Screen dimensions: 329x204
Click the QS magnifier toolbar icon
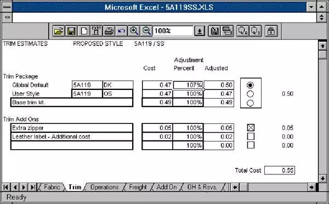[256, 31]
